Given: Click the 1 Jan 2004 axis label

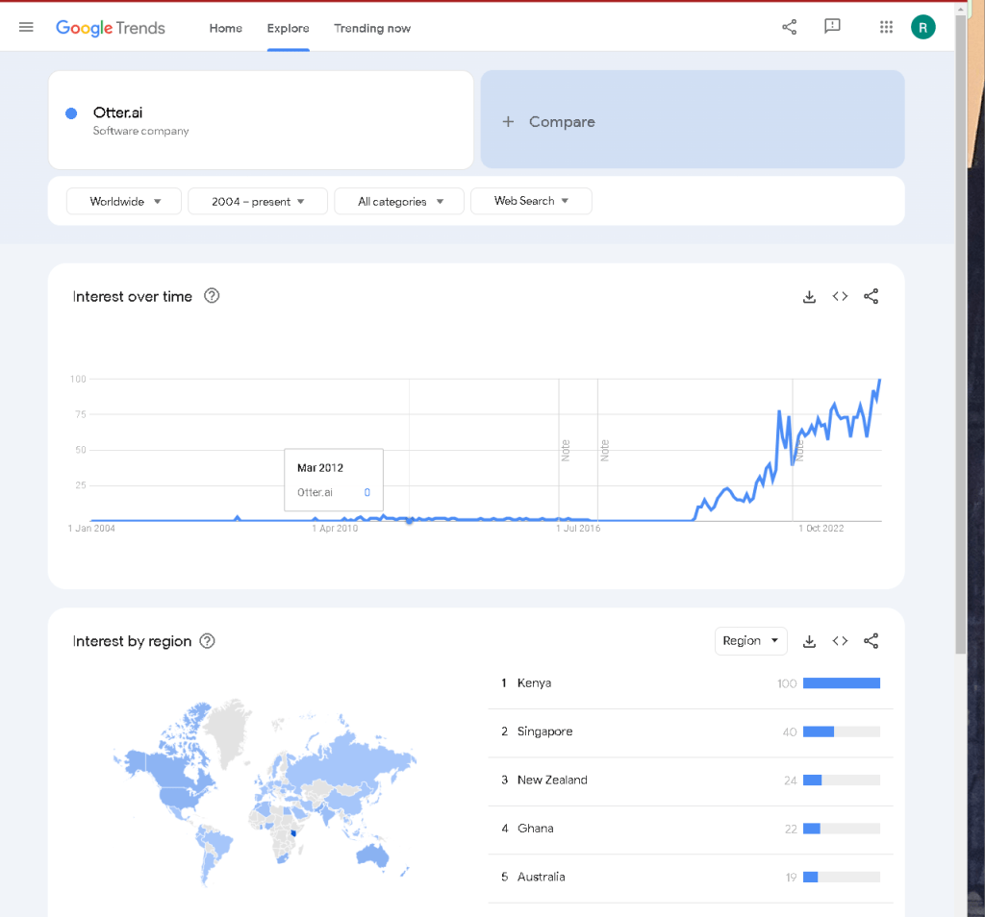Looking at the screenshot, I should (x=91, y=528).
